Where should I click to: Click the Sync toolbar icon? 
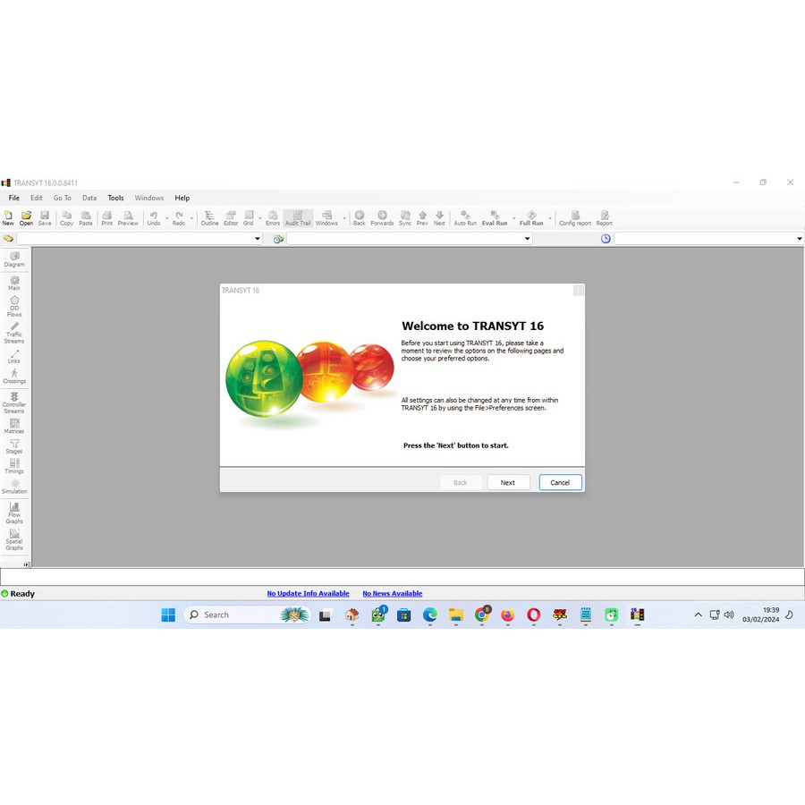[x=405, y=218]
